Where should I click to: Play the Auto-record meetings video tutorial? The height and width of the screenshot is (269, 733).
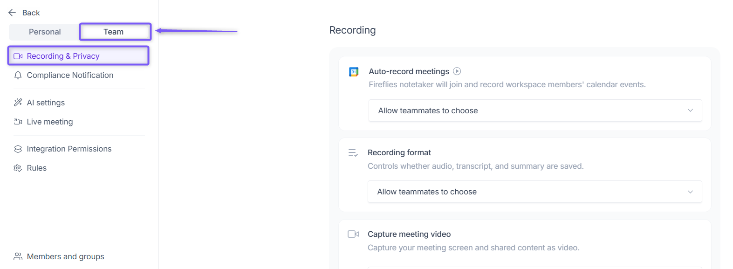[457, 71]
